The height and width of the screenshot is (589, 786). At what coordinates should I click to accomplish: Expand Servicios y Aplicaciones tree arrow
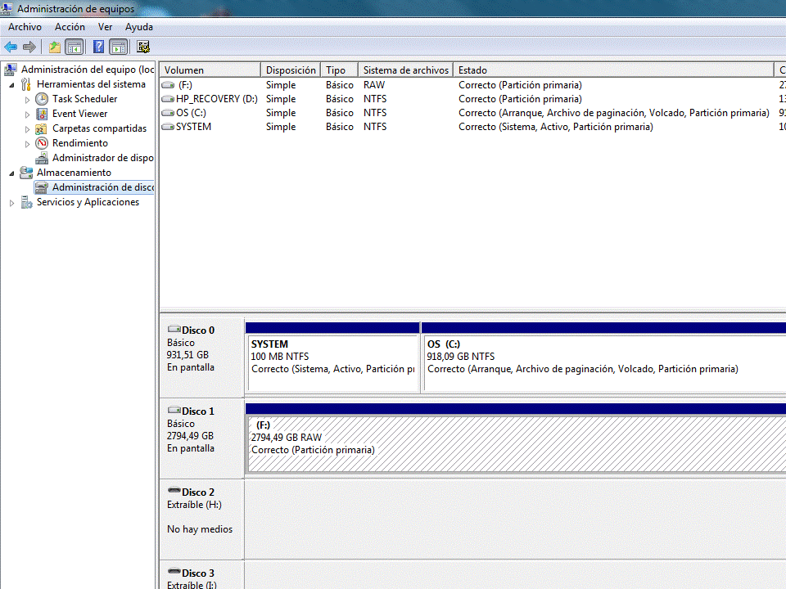pyautogui.click(x=11, y=203)
